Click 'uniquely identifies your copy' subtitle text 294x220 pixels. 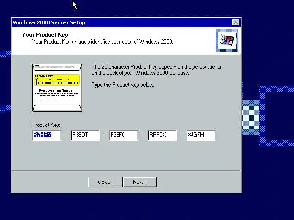[x=102, y=42]
